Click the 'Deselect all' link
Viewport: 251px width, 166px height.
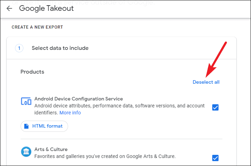(x=206, y=82)
